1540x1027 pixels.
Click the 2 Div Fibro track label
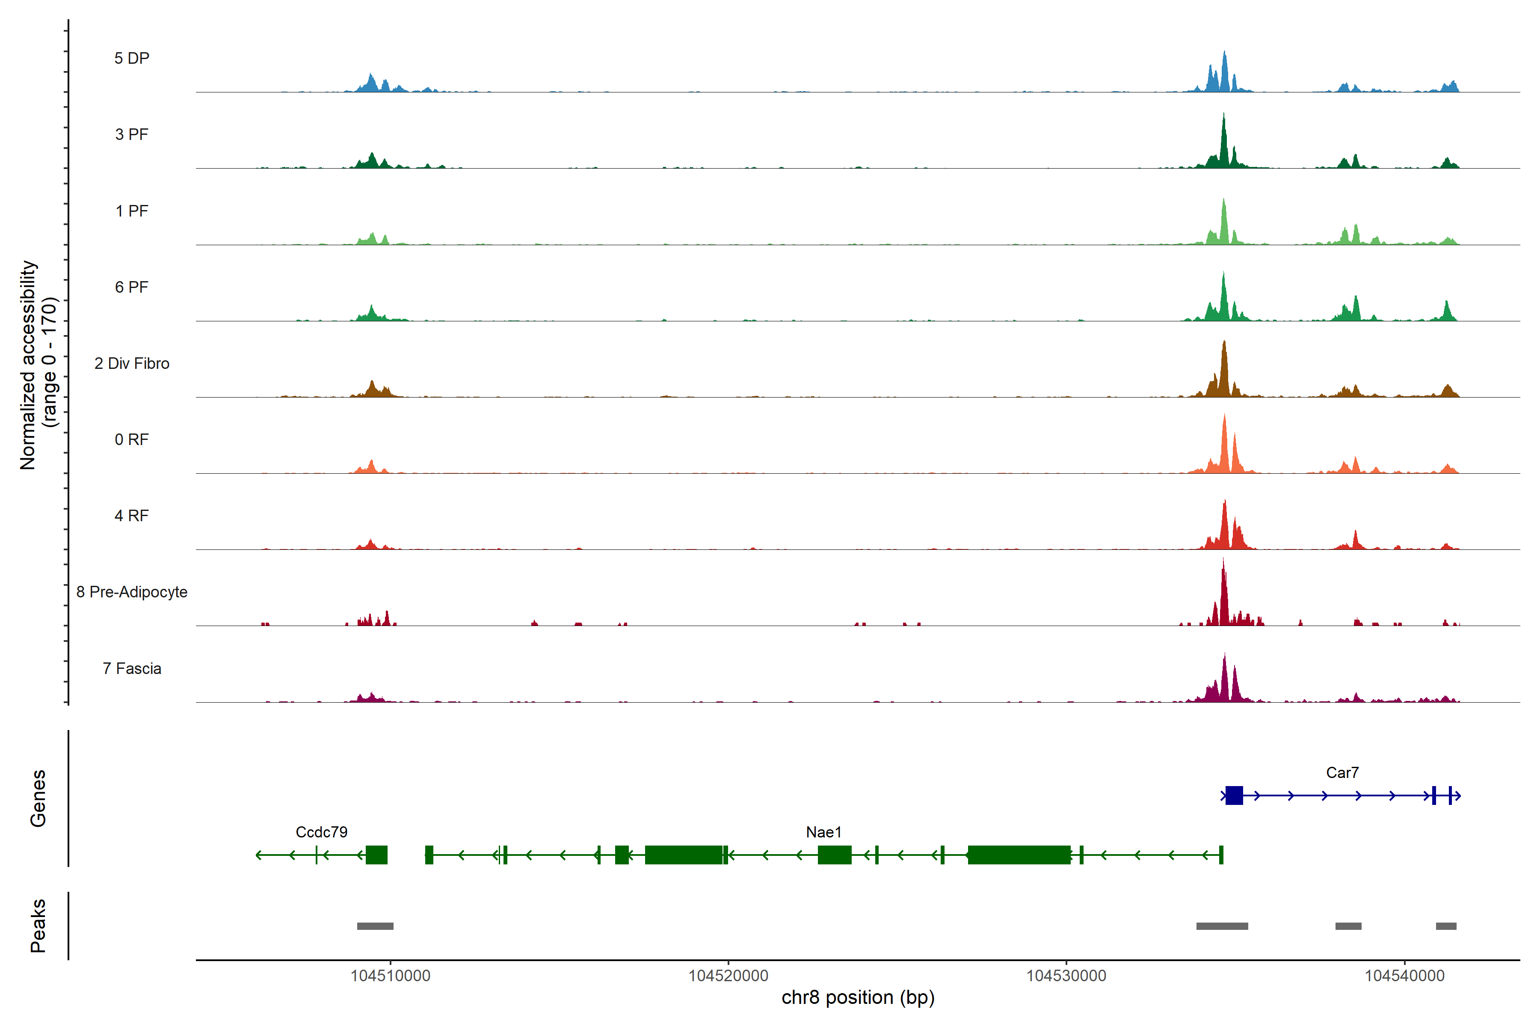pyautogui.click(x=132, y=363)
